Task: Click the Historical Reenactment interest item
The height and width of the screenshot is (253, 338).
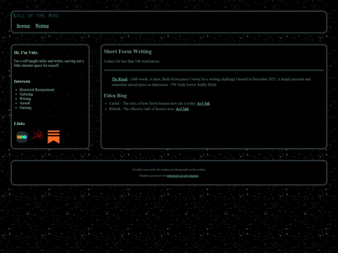Action: pyautogui.click(x=37, y=90)
